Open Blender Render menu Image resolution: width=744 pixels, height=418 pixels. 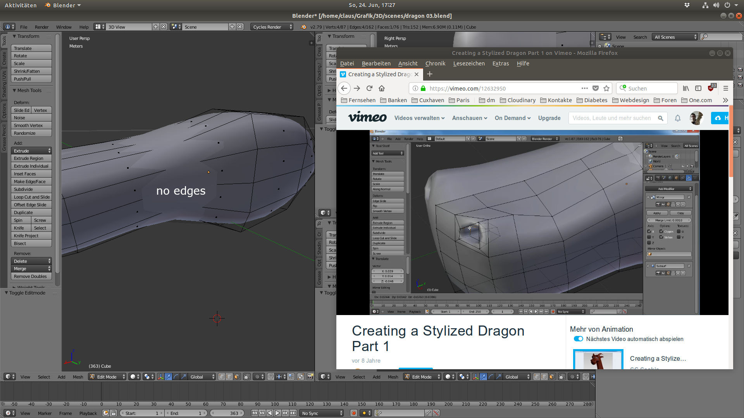coord(41,27)
